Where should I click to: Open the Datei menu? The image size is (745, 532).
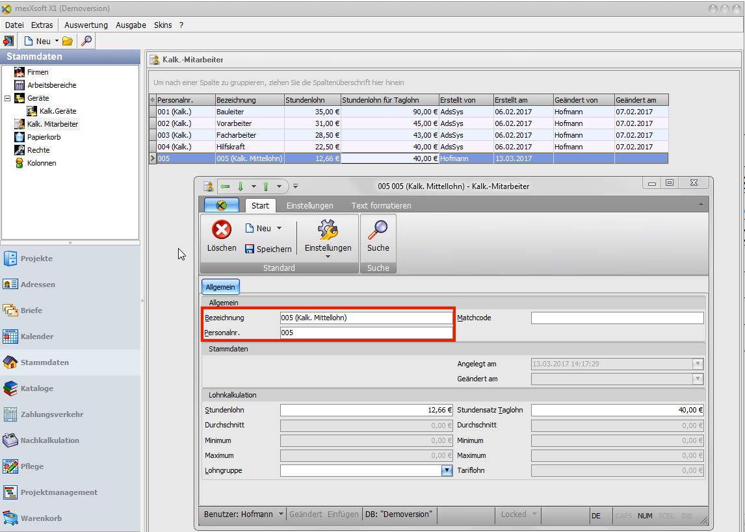pyautogui.click(x=14, y=25)
